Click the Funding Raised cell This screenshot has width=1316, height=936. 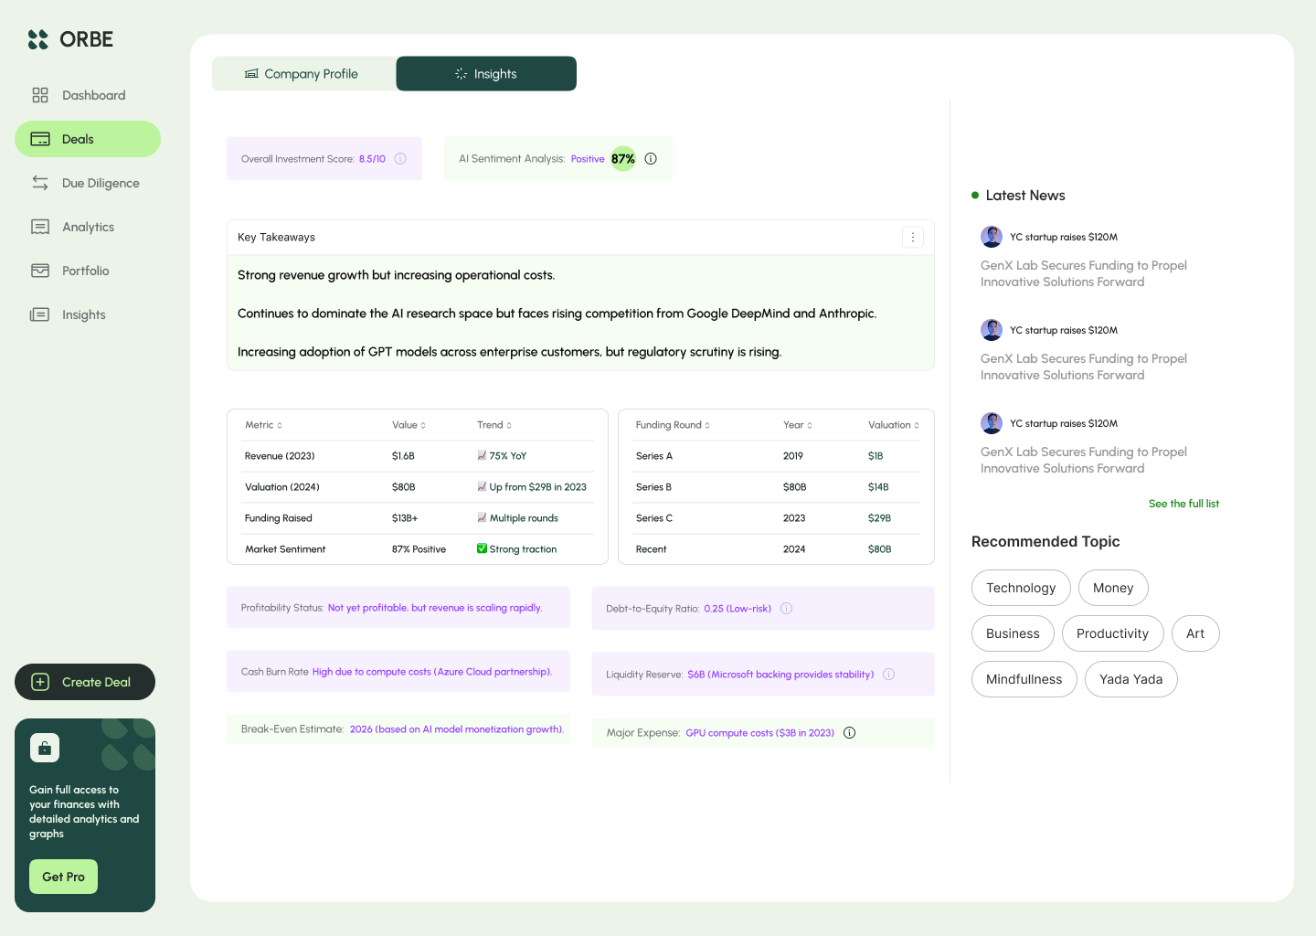(x=279, y=518)
